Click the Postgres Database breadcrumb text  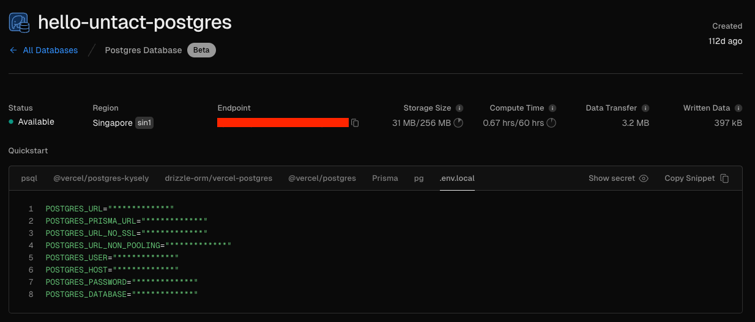[143, 50]
